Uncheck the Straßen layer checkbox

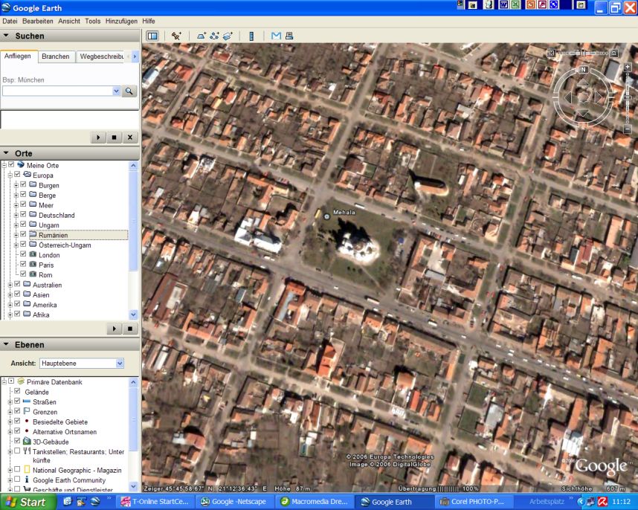(17, 401)
